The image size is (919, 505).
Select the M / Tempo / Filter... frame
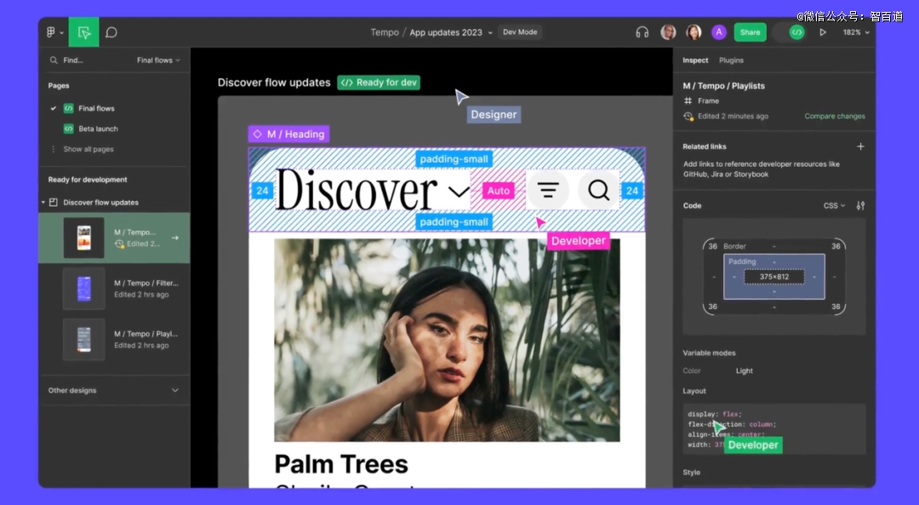click(x=114, y=289)
